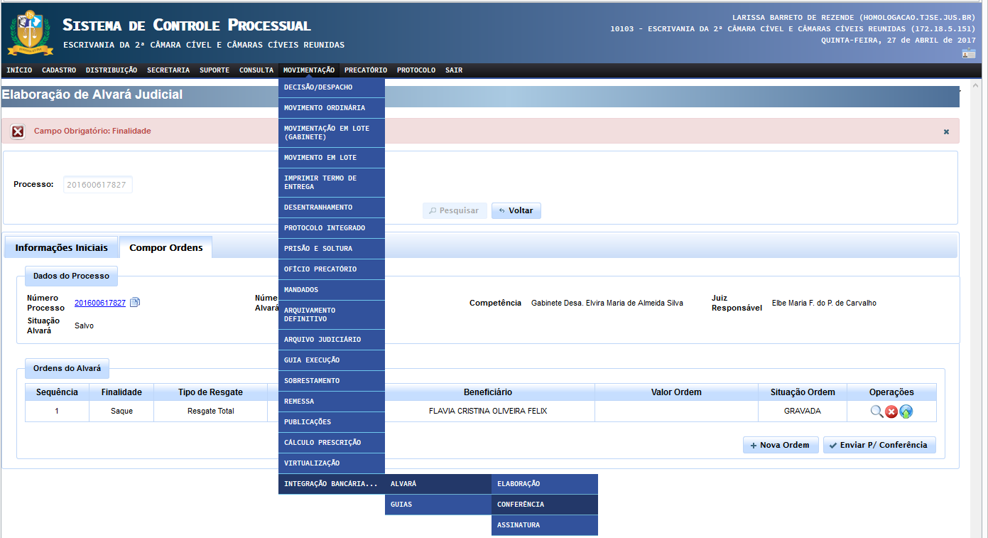Open the Consulta menu in the navbar

[x=256, y=70]
